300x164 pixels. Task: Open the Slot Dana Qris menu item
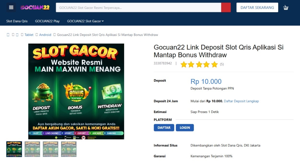pyautogui.click(x=17, y=21)
